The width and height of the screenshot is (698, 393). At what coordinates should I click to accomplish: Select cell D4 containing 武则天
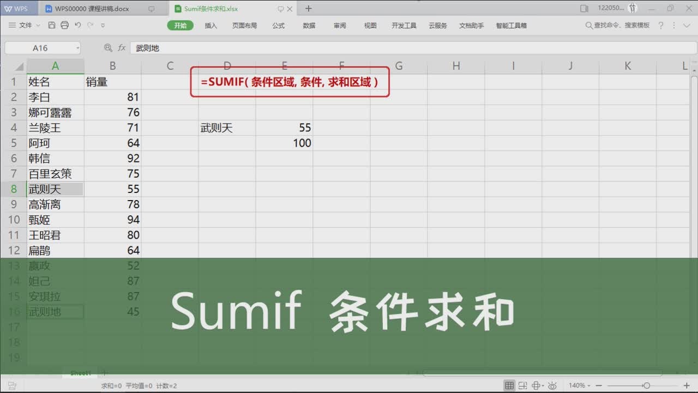pyautogui.click(x=227, y=128)
